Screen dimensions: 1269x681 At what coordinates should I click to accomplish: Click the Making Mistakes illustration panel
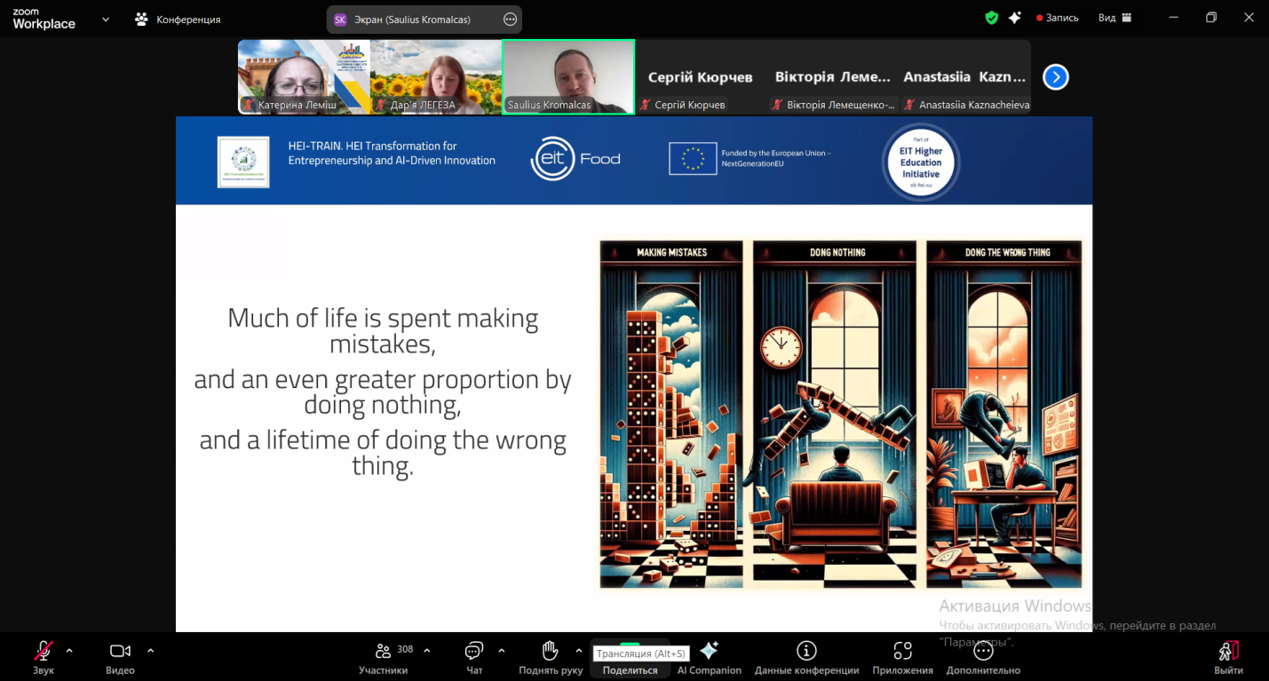[671, 414]
